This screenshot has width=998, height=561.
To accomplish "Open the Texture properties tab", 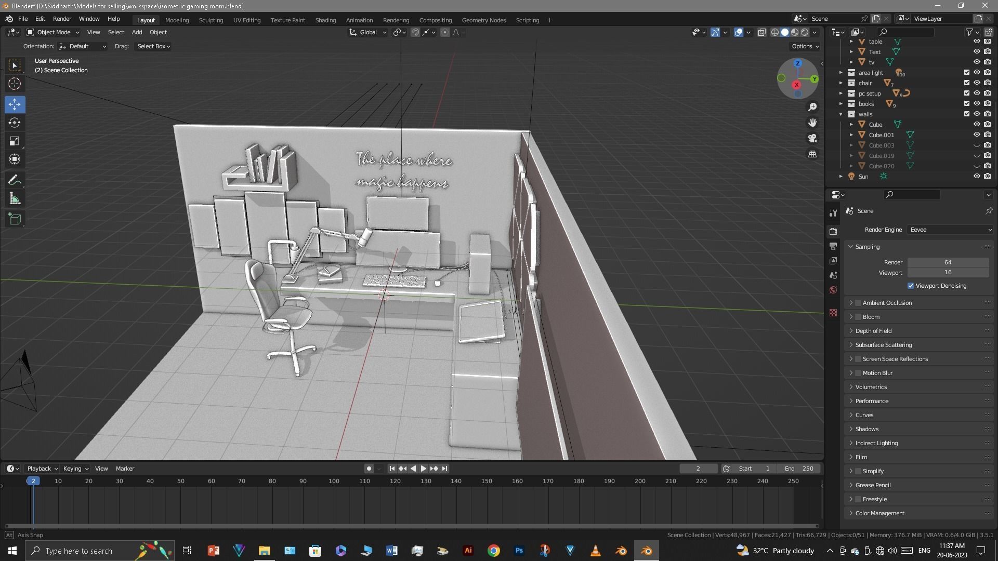I will 833,313.
